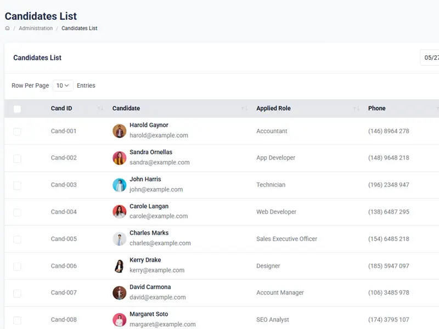
Task: Click the Phone column header
Action: pos(376,109)
